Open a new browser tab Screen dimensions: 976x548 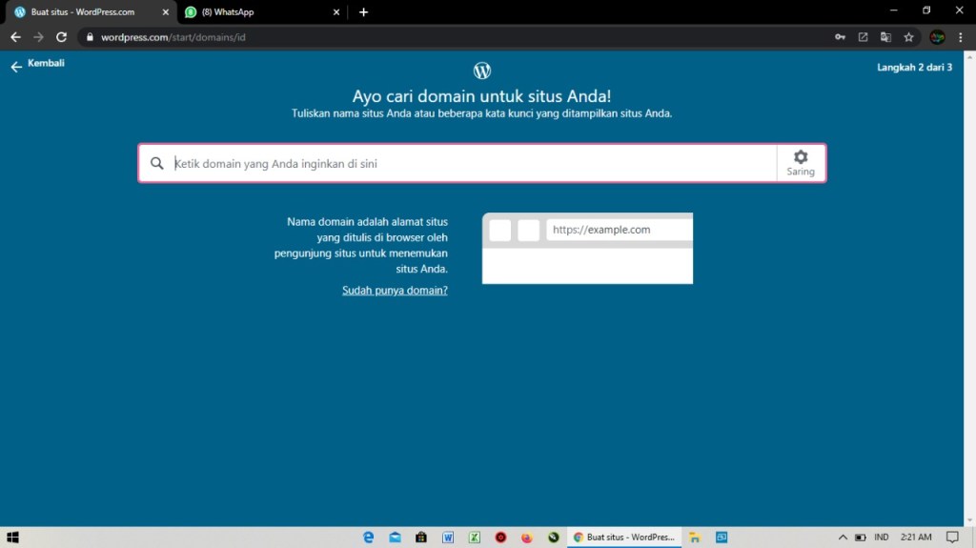point(363,12)
